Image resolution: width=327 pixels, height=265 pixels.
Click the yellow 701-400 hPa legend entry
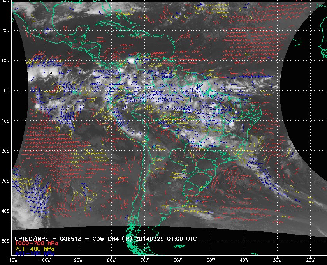click(x=35, y=249)
